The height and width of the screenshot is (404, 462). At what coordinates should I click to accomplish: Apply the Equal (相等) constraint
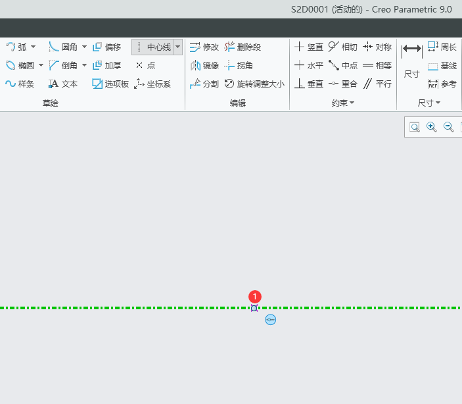coord(377,65)
